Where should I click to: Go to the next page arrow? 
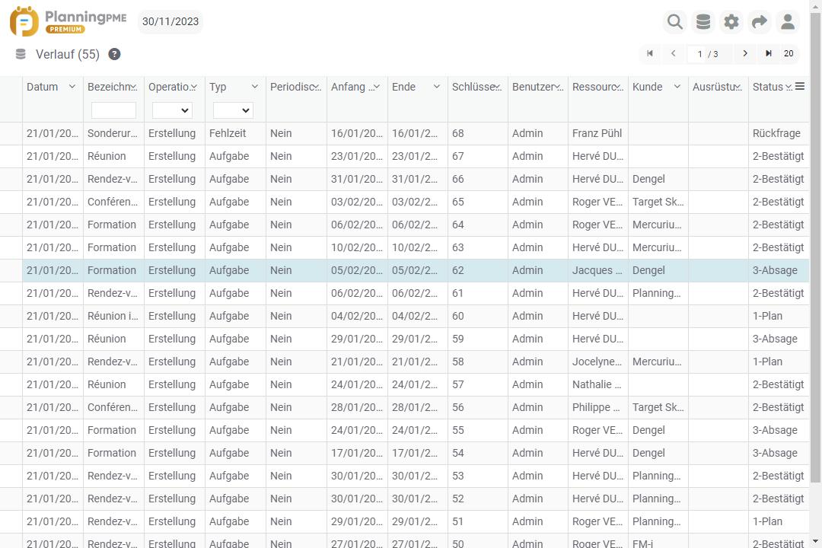(x=745, y=53)
